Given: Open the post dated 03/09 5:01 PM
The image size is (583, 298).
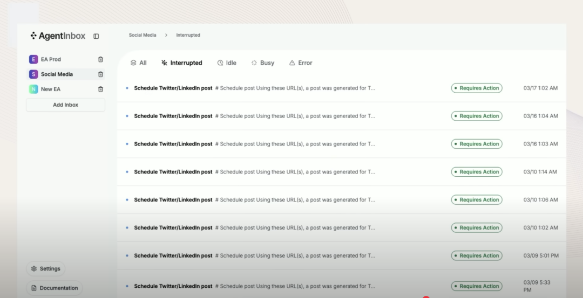Looking at the screenshot, I should pyautogui.click(x=341, y=255).
